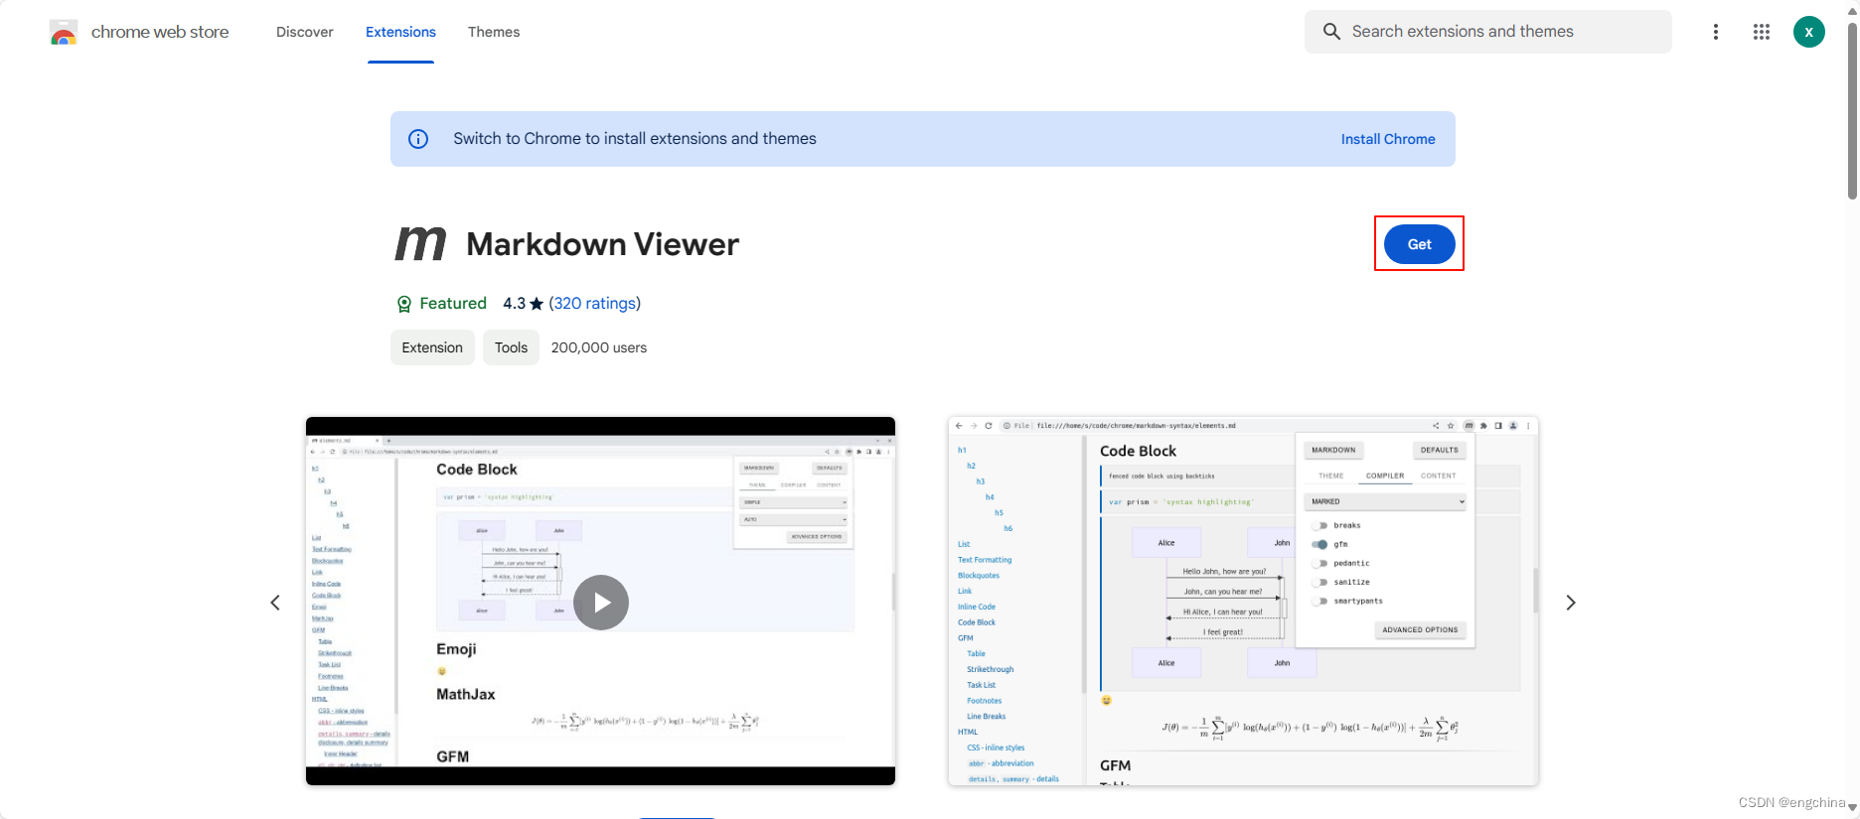This screenshot has width=1860, height=819.
Task: Click the Install Chrome link
Action: tap(1387, 139)
